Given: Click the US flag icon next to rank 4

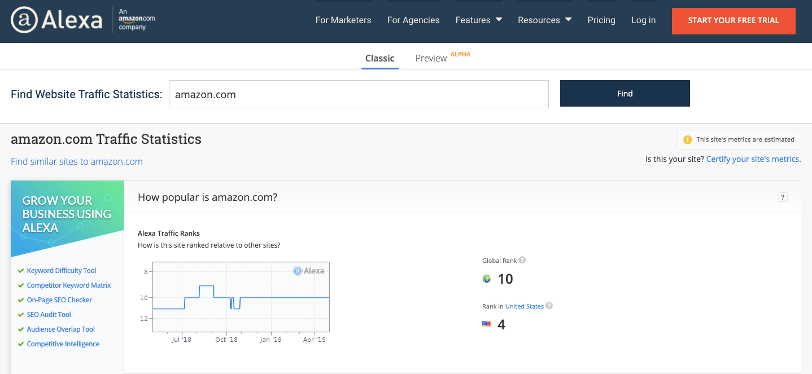Looking at the screenshot, I should click(x=487, y=324).
